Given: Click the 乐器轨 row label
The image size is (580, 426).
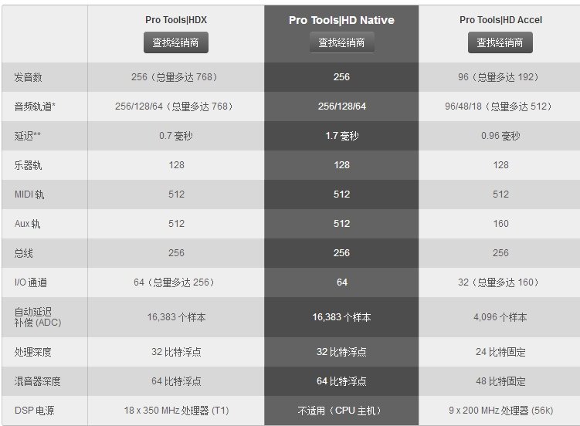Looking at the screenshot, I should click(x=28, y=165).
